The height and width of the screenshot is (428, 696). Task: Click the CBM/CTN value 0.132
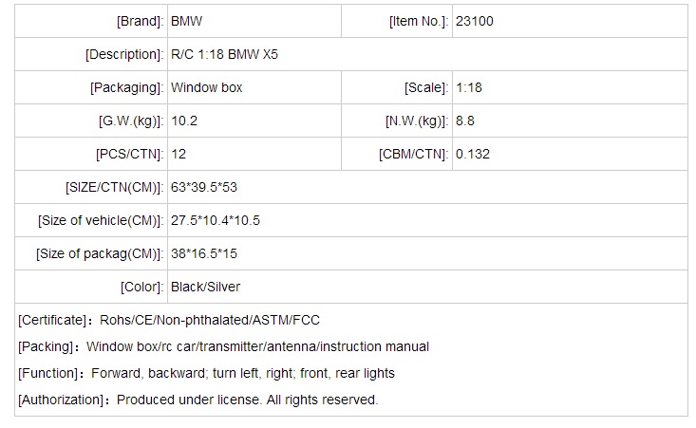[x=473, y=154]
